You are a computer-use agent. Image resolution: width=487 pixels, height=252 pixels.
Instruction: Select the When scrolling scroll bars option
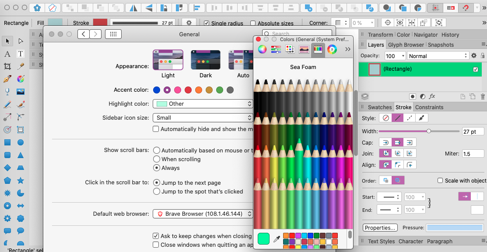(x=157, y=159)
